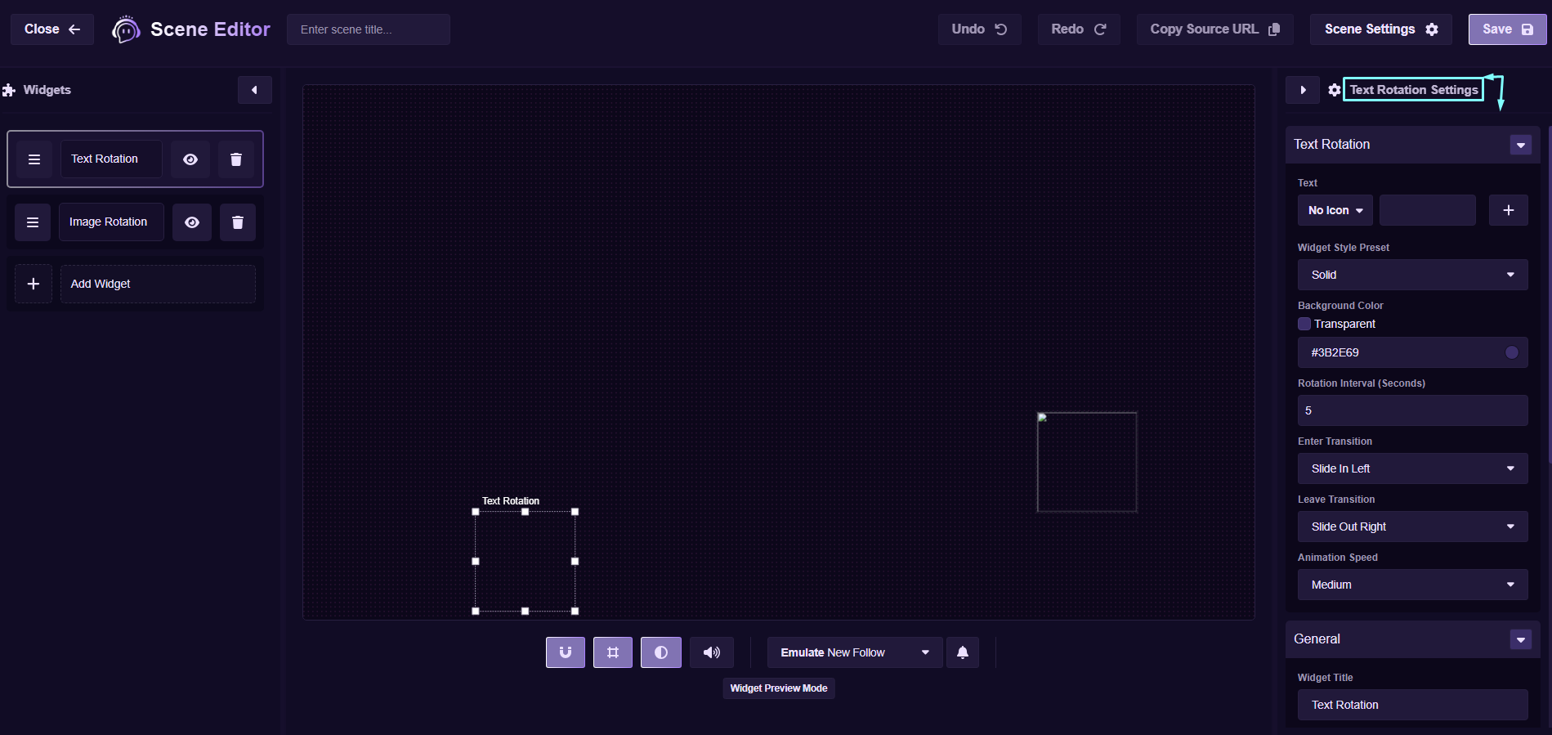Screen dimensions: 1552x735
Task: Toggle the grid display button
Action: (613, 652)
